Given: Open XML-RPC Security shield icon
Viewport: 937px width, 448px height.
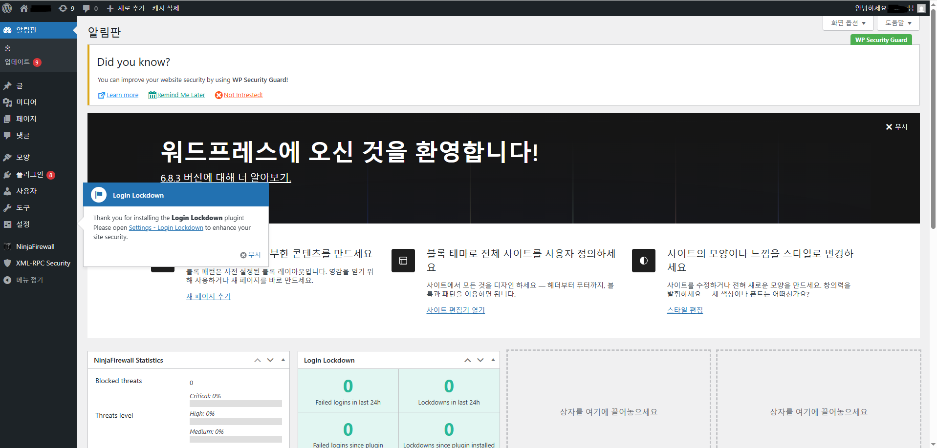Looking at the screenshot, I should coord(7,263).
